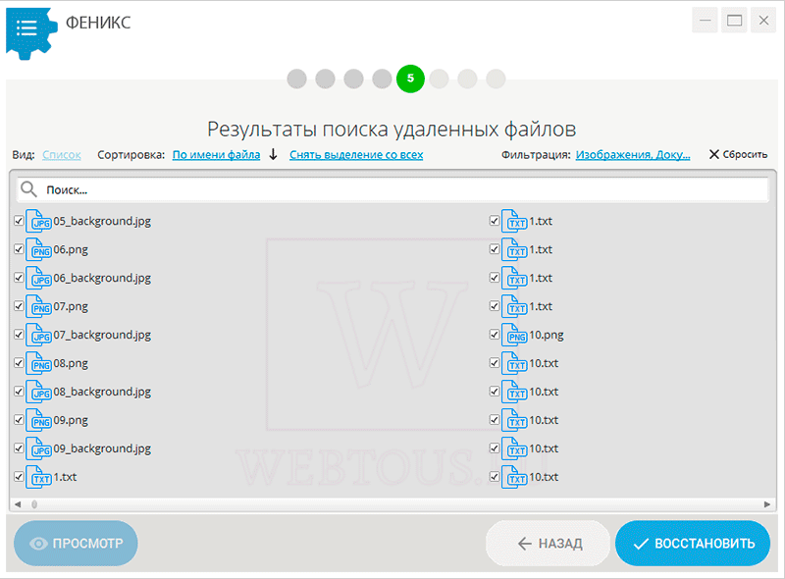785x579 pixels.
Task: Open filter Изображения, Доку... selector
Action: pos(633,155)
